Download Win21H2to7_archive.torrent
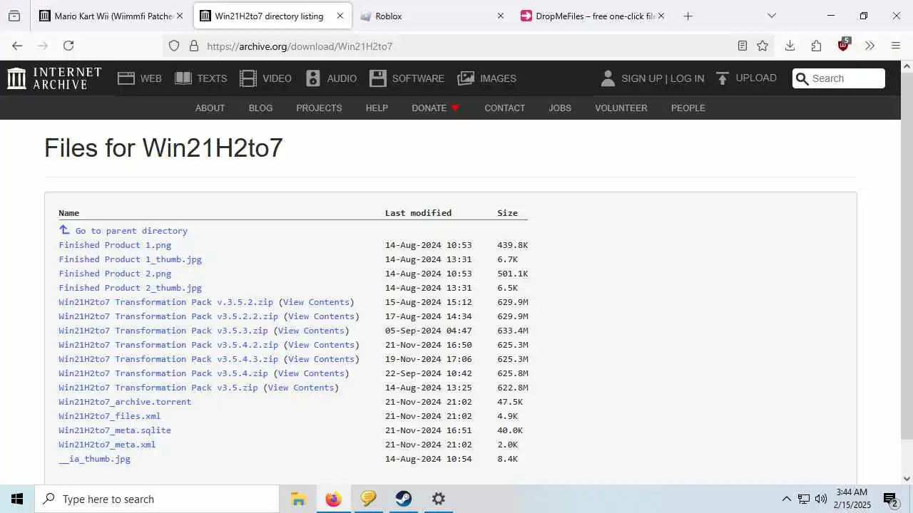The width and height of the screenshot is (913, 513). click(x=125, y=402)
